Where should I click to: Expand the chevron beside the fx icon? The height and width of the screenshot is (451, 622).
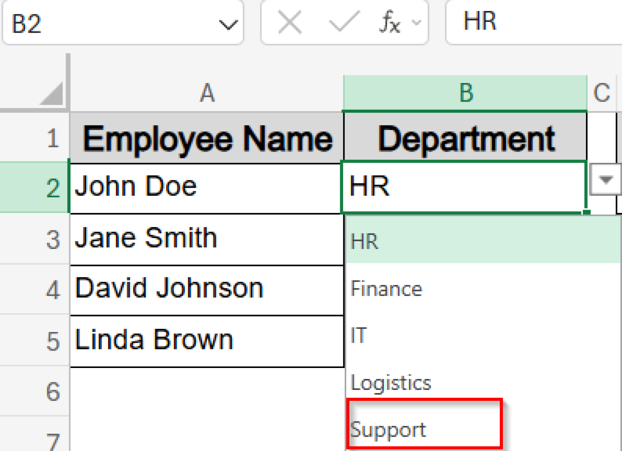415,23
